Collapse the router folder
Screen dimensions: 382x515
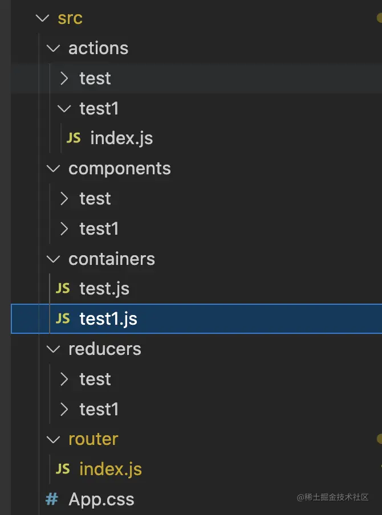click(x=54, y=439)
